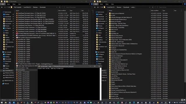Select Quick access in anime window sidebar
Screen dimensions: 186x104
(101, 12)
